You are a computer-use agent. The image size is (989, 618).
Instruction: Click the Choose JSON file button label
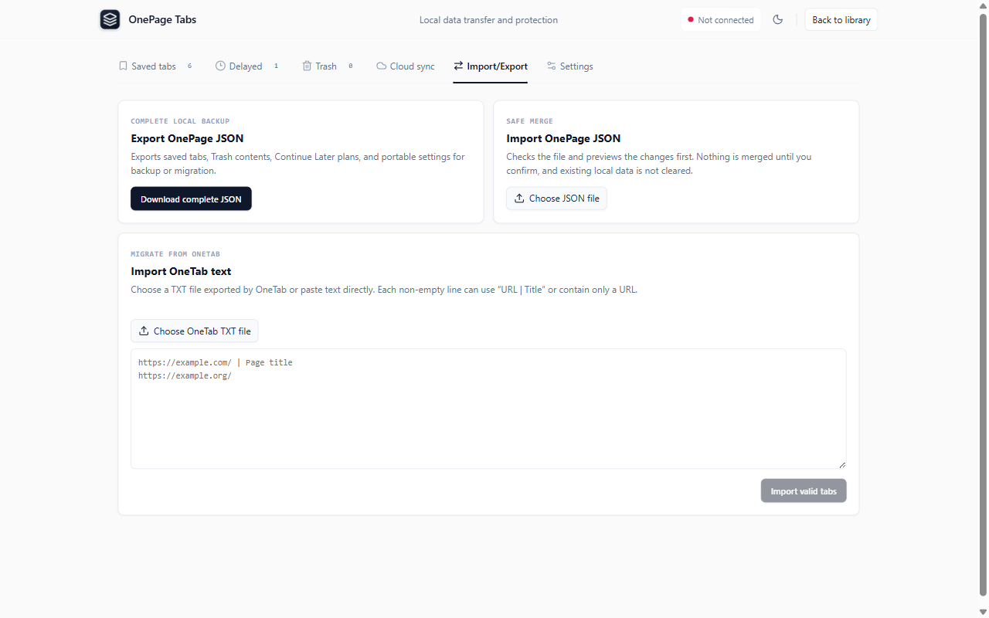[x=564, y=199]
